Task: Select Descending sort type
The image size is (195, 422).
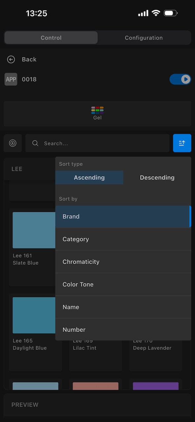Action: tap(157, 177)
